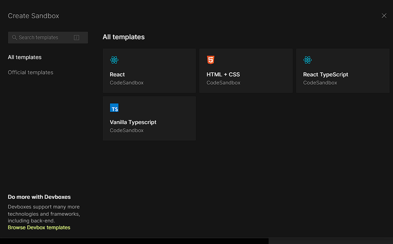Click the Do more with Devboxes heading

coord(39,197)
